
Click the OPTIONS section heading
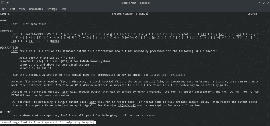click(x=6, y=112)
